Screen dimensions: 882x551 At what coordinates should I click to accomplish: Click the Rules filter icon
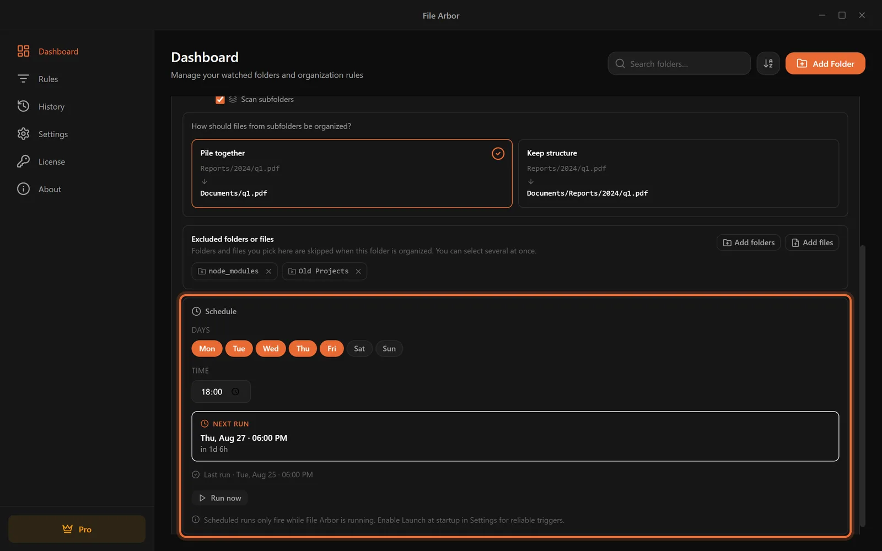23,79
